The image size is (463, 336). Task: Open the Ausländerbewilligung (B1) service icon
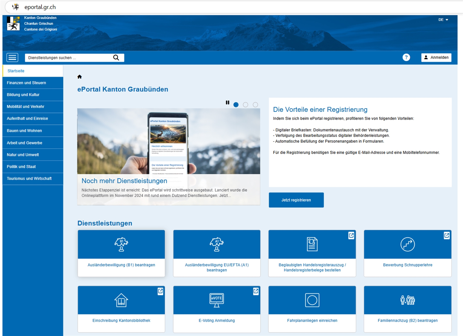121,245
